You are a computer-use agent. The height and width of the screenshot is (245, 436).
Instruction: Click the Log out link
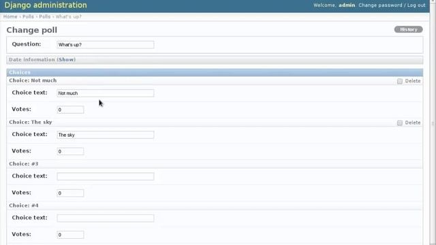416,5
